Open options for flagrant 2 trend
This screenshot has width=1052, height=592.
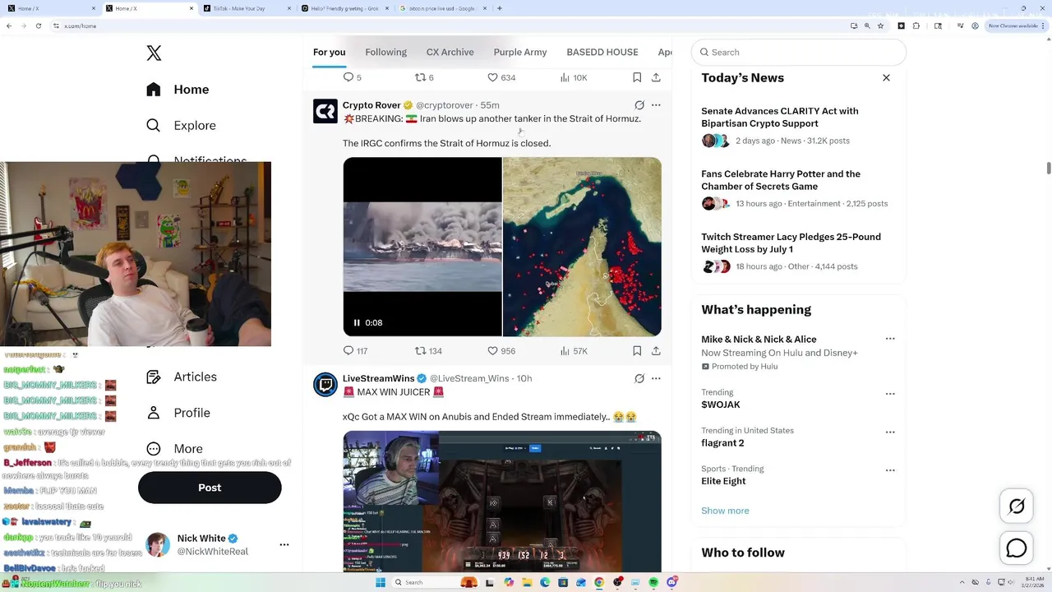pyautogui.click(x=890, y=432)
